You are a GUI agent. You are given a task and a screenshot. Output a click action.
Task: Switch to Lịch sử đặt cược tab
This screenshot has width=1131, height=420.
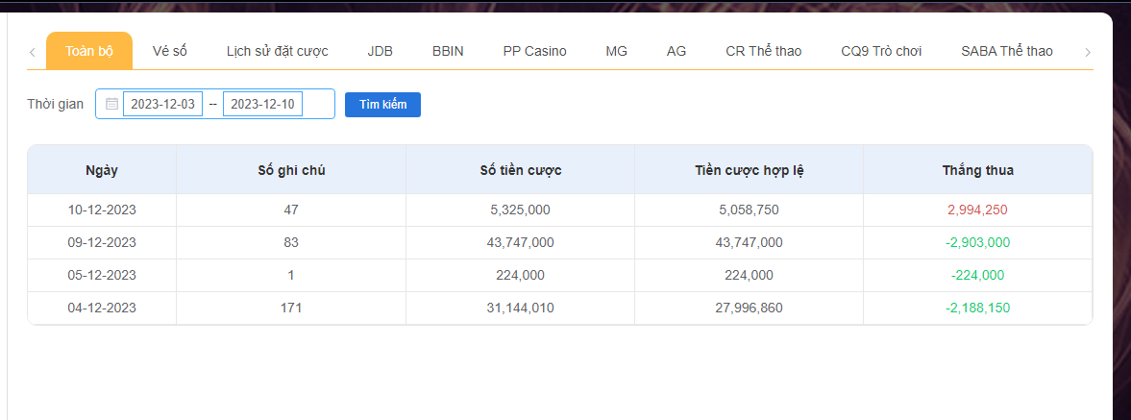click(277, 51)
